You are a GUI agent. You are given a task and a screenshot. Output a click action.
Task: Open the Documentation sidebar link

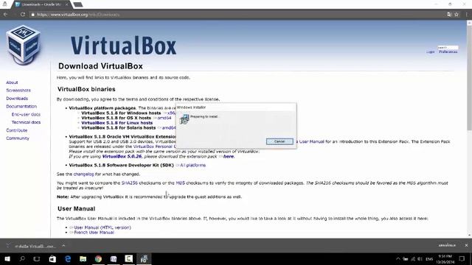coord(21,106)
